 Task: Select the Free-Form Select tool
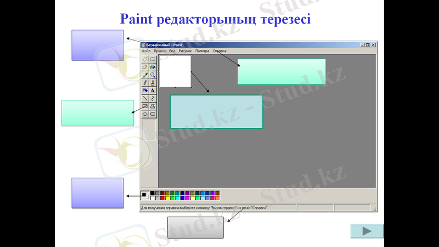coord(145,59)
